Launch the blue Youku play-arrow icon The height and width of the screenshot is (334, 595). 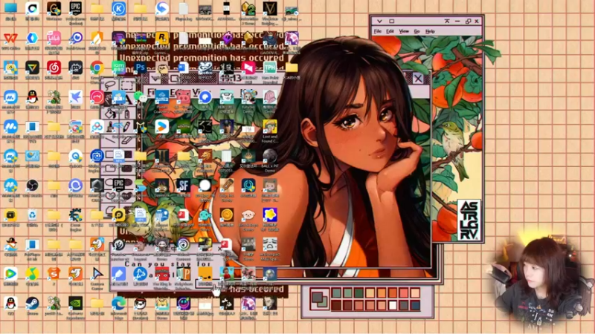pyautogui.click(x=162, y=127)
